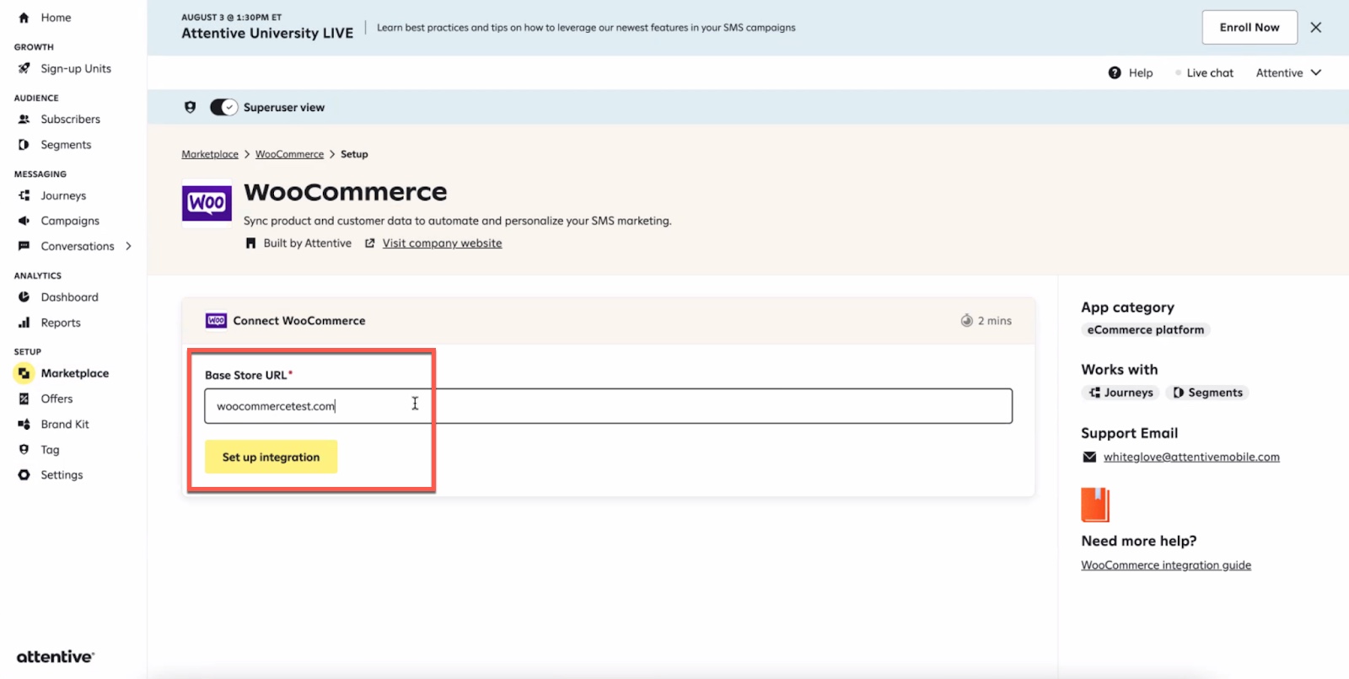Click the Segments works-with tag
This screenshot has width=1349, height=679.
click(x=1207, y=393)
